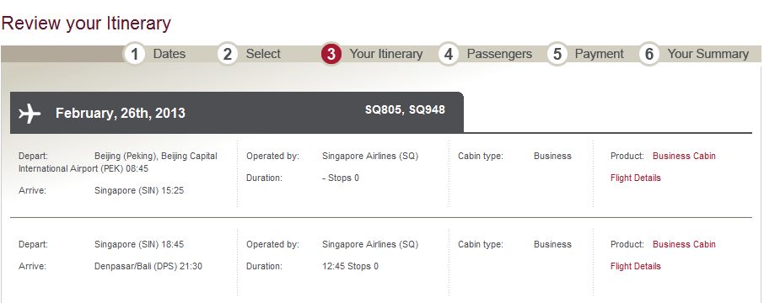Go to the Dates step
Viewport: 764px width, 303px height.
point(169,54)
